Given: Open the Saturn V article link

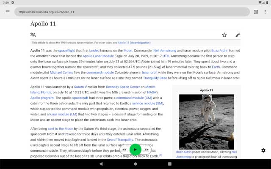Looking at the screenshot, I should coord(80,87).
